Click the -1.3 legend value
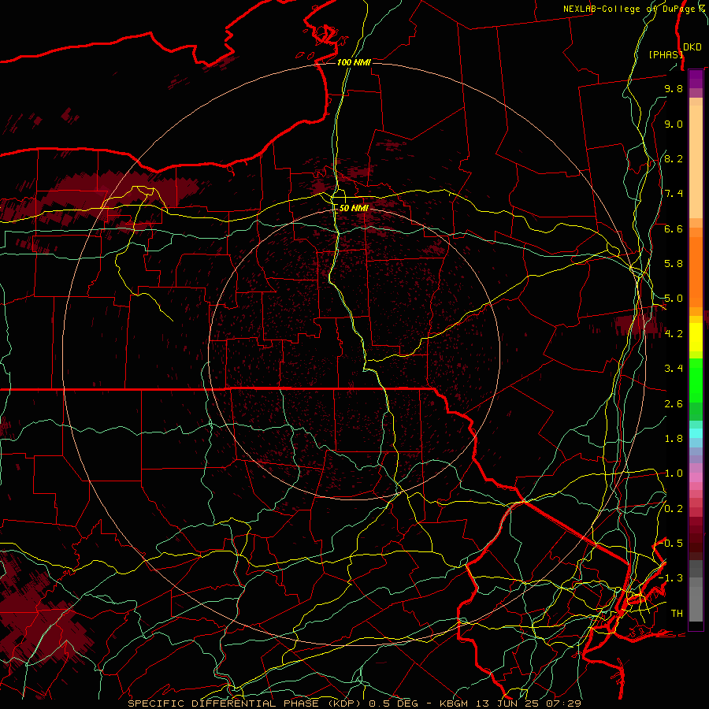The width and height of the screenshot is (709, 709). [670, 578]
